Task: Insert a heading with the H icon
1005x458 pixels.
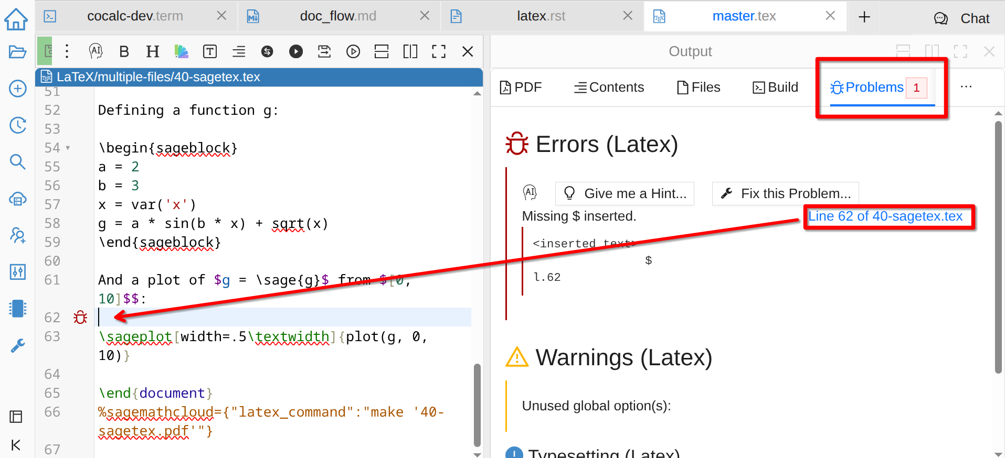Action: (x=152, y=51)
